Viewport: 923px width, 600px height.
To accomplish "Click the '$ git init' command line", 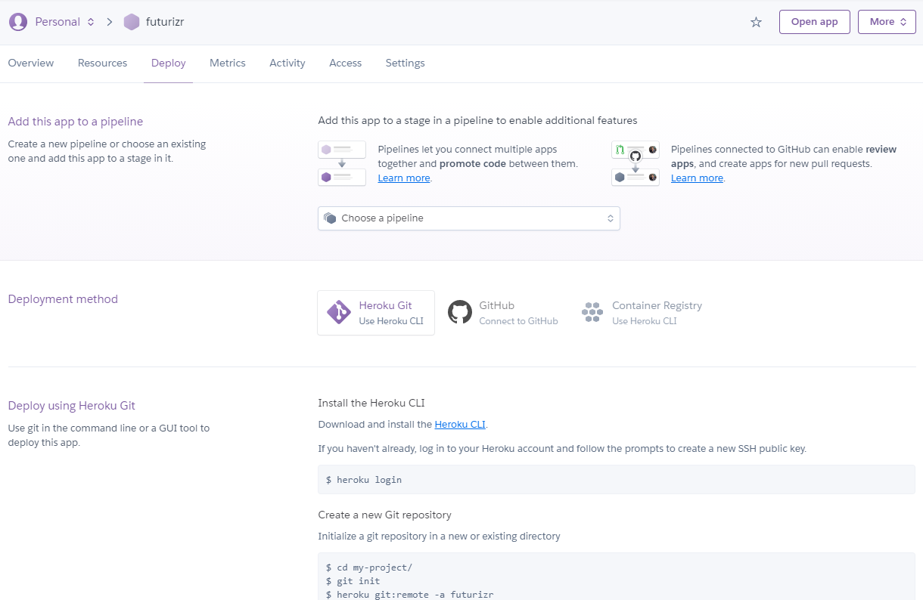I will point(353,582).
